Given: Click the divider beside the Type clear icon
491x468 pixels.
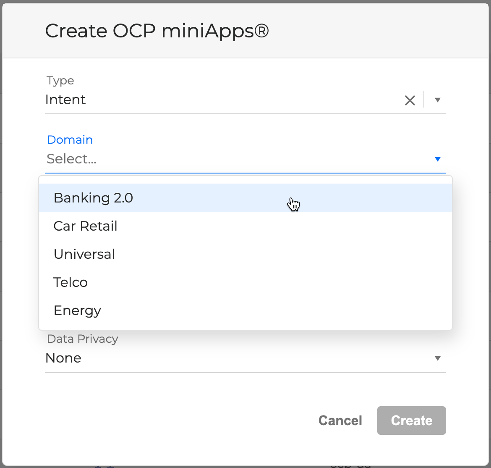Looking at the screenshot, I should 424,100.
